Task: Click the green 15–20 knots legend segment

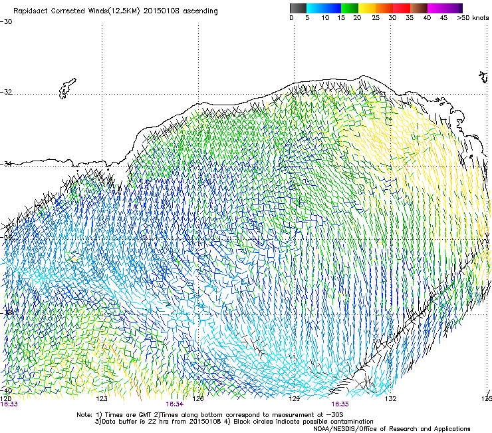Action: tap(350, 8)
